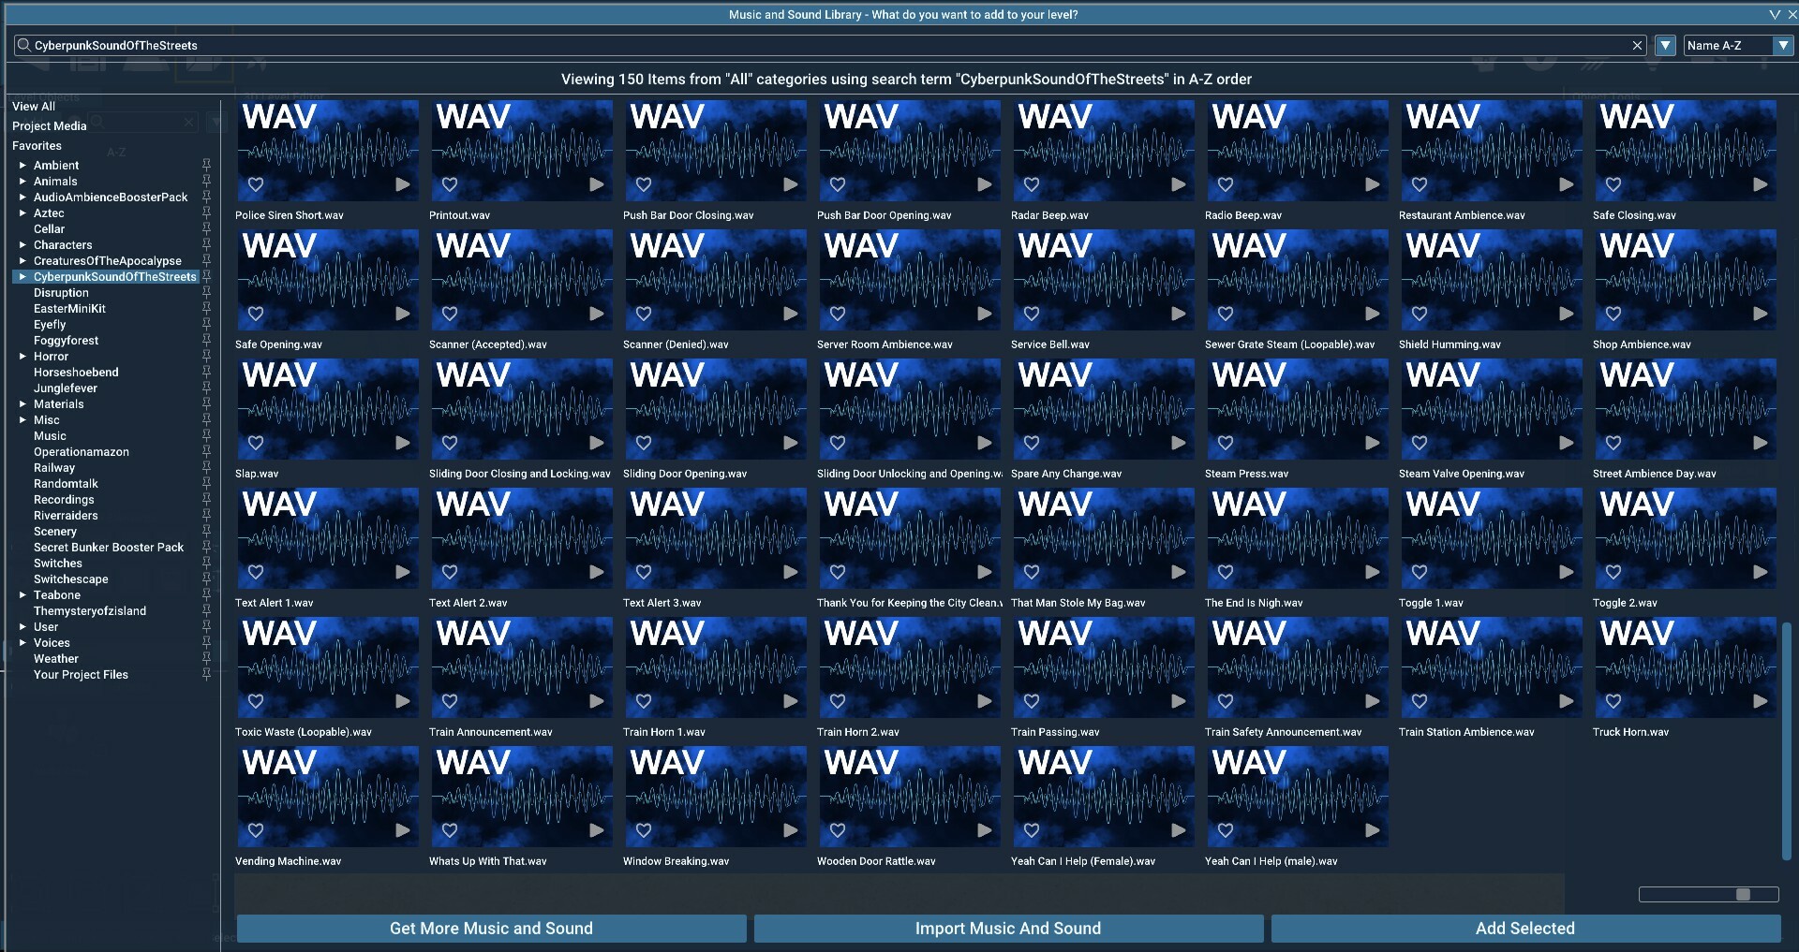Viewport: 1799px width, 952px height.
Task: Favorite the Train Horn 1.wav sound
Action: click(x=645, y=701)
